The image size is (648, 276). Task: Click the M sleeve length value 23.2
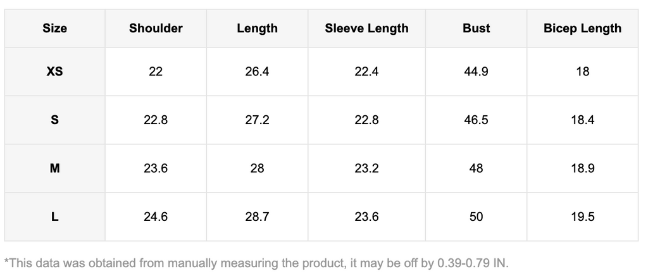click(x=366, y=168)
